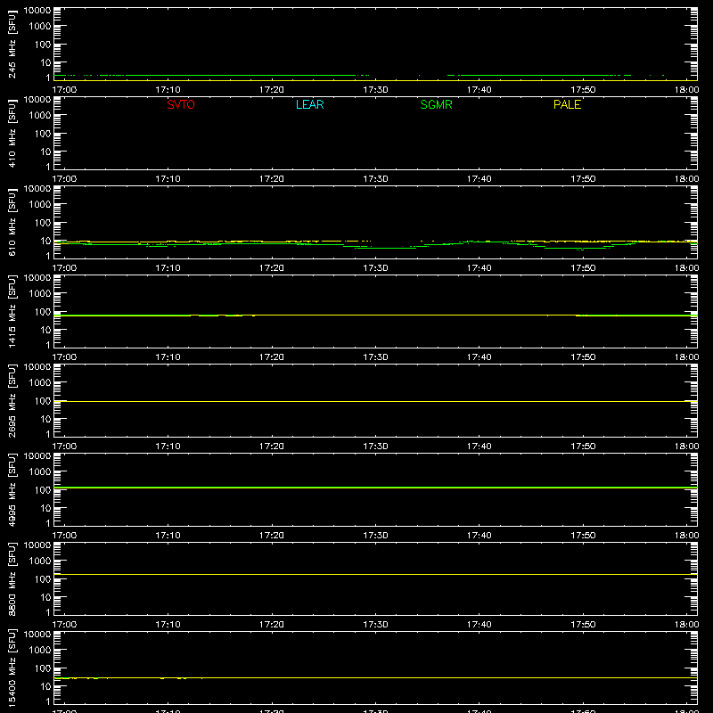Viewport: 713px width, 713px height.
Task: Click the 1000 tick label on the 4995 MHz axis
Action: [40, 471]
